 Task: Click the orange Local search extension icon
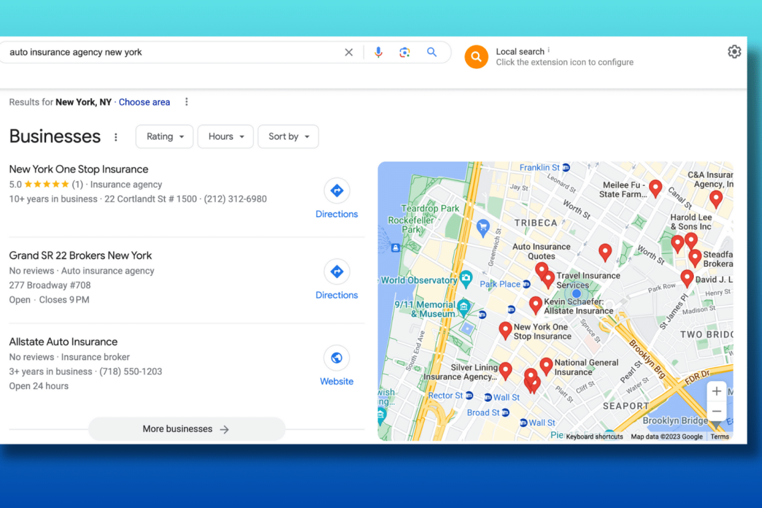point(476,57)
